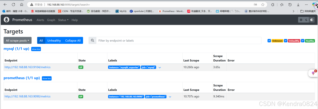Screen dimensions: 318x109
Task: Open Graph in navigation bar
Action: (x=51, y=20)
